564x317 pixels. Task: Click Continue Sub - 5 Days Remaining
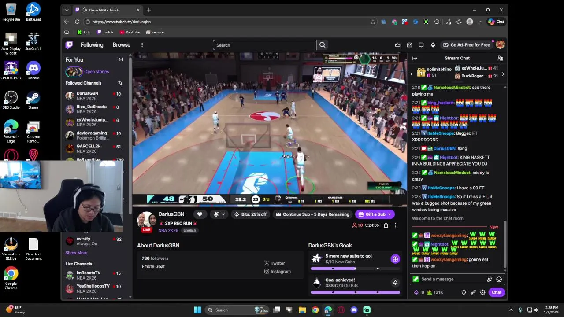coord(312,214)
